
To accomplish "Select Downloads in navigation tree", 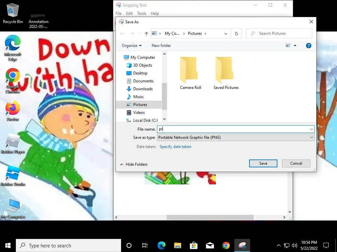I will [140, 89].
